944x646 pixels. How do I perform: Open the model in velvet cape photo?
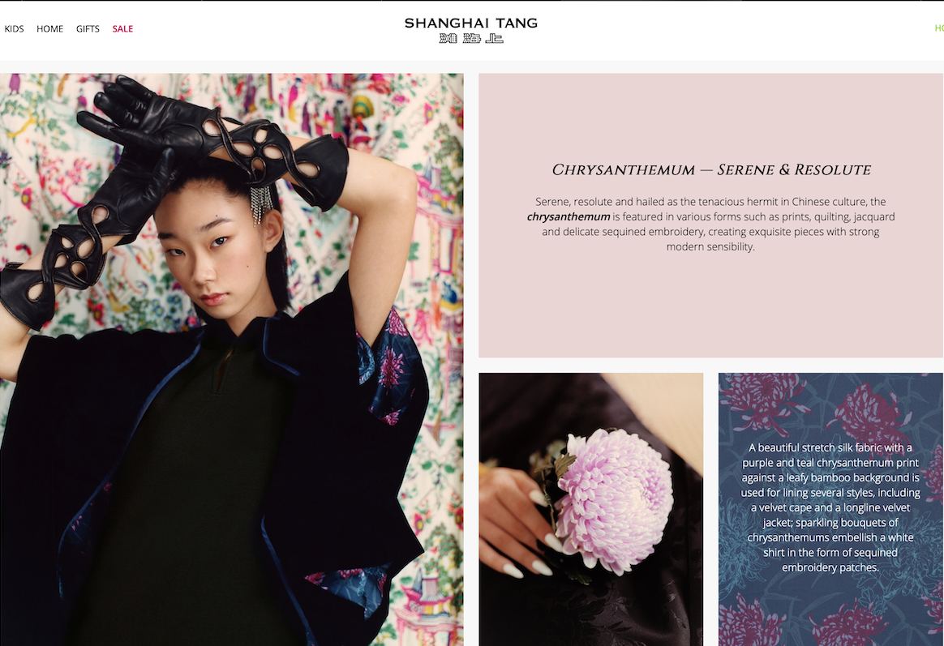[232, 360]
